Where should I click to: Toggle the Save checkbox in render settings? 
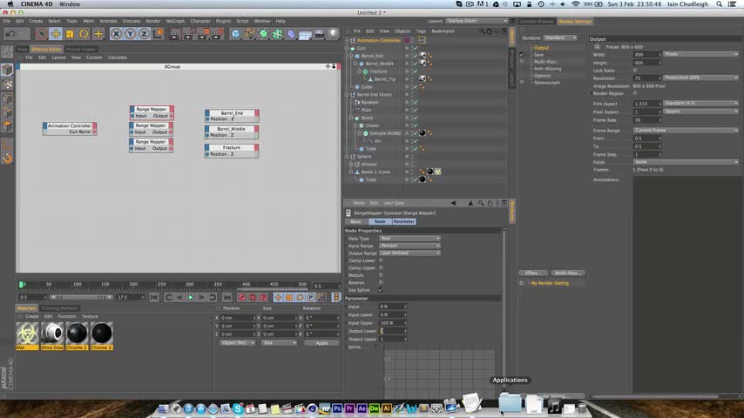tap(522, 55)
